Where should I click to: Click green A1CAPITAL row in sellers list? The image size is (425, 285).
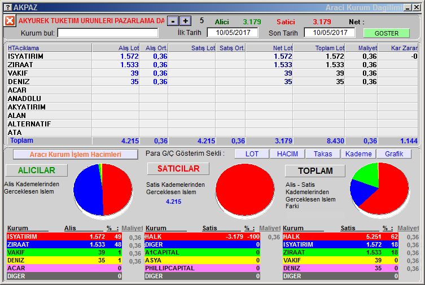(x=202, y=252)
